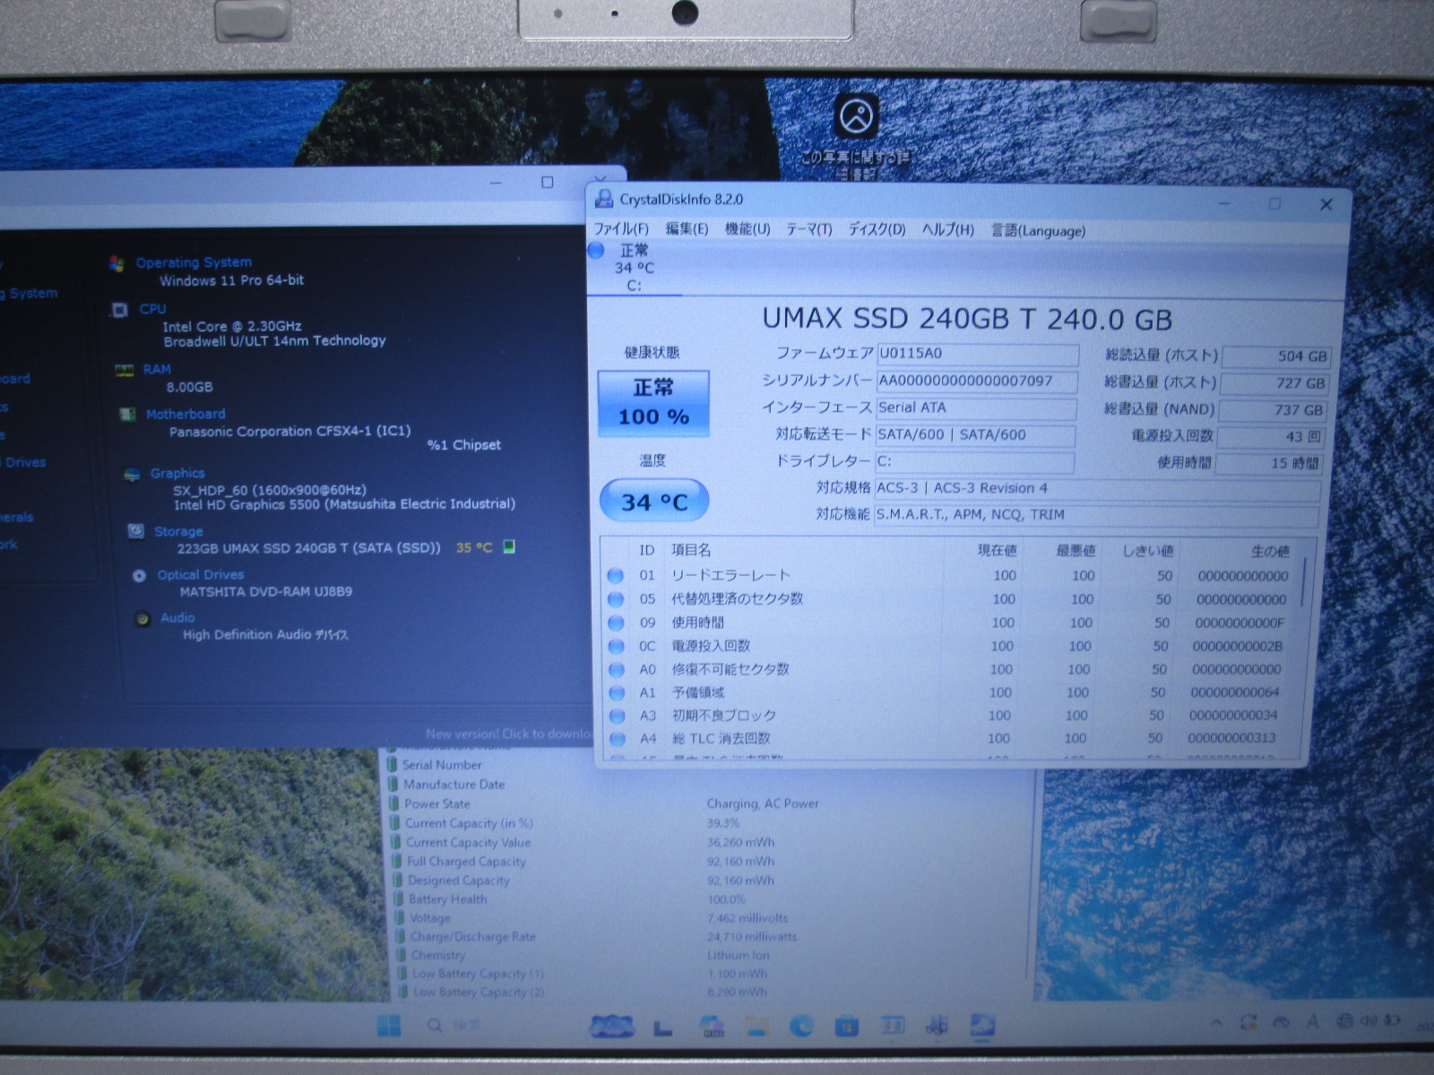This screenshot has width=1434, height=1075.
Task: Click the RAM memory stick icon
Action: pos(125,370)
